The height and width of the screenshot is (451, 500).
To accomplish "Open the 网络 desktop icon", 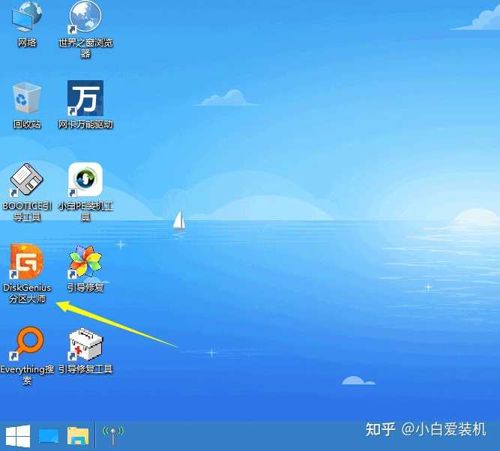I will tap(27, 16).
